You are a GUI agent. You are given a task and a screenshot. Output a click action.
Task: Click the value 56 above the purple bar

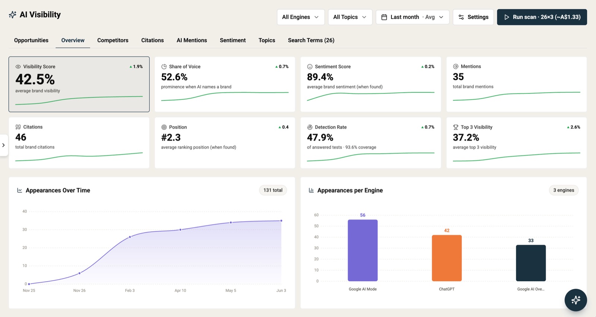363,215
